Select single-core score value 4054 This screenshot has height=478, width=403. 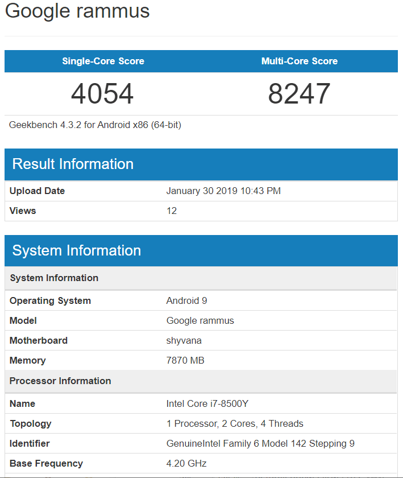[x=102, y=93]
